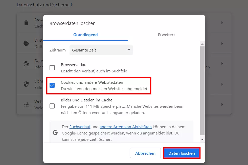Click the shield icon for Sicherheit
Viewport: 248px width, 165px height.
26,84
